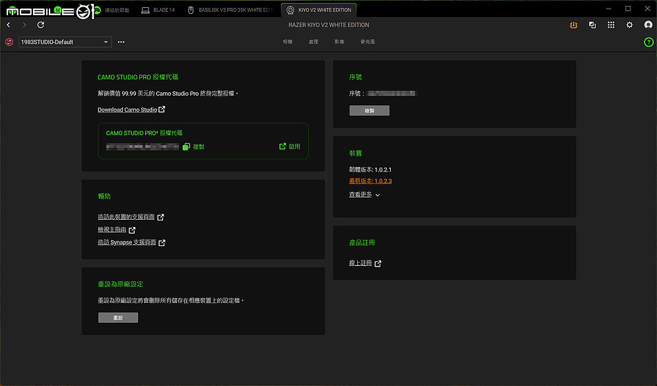Screen dimensions: 657x386
Task: Click the 啟用 activate icon
Action: coord(283,146)
